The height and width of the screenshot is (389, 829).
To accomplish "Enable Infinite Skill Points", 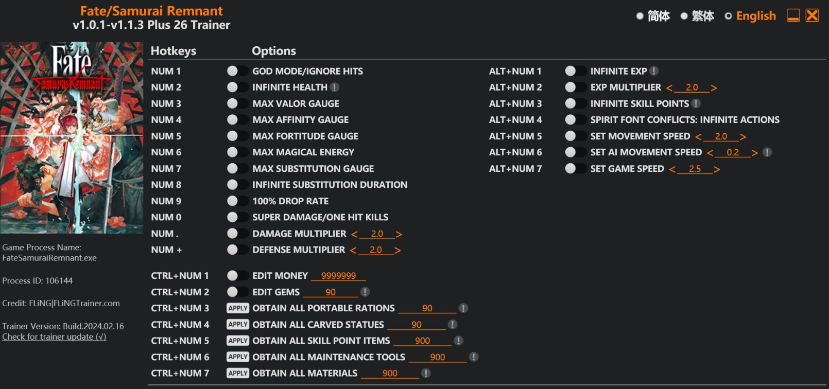I will 575,103.
